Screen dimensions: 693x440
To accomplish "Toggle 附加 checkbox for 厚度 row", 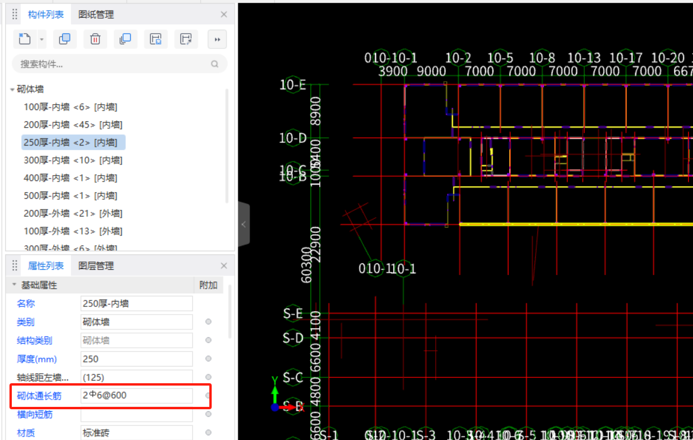I will click(208, 358).
